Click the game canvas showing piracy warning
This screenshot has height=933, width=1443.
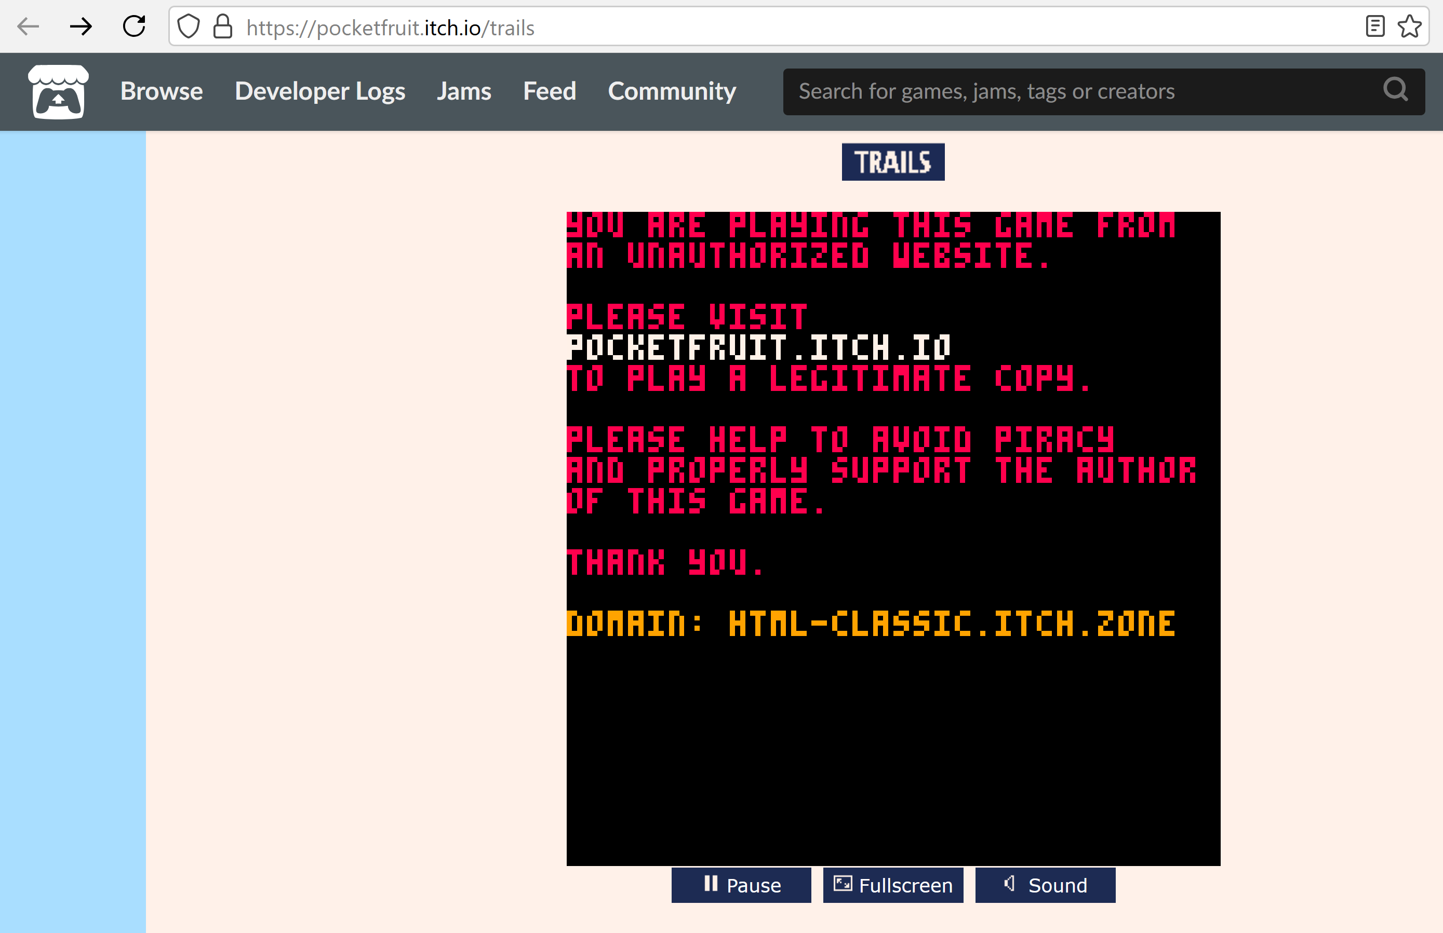(893, 538)
